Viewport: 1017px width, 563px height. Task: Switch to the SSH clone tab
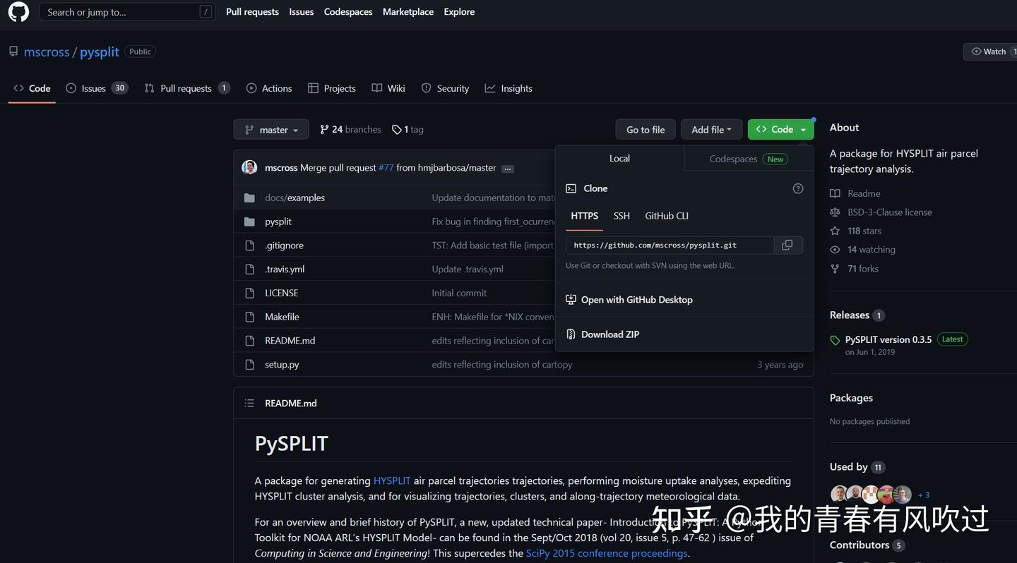(621, 216)
